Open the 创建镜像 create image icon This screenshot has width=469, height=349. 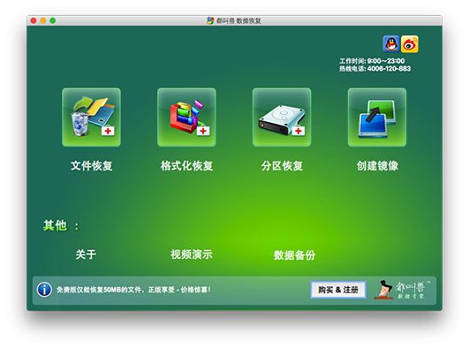coord(377,117)
